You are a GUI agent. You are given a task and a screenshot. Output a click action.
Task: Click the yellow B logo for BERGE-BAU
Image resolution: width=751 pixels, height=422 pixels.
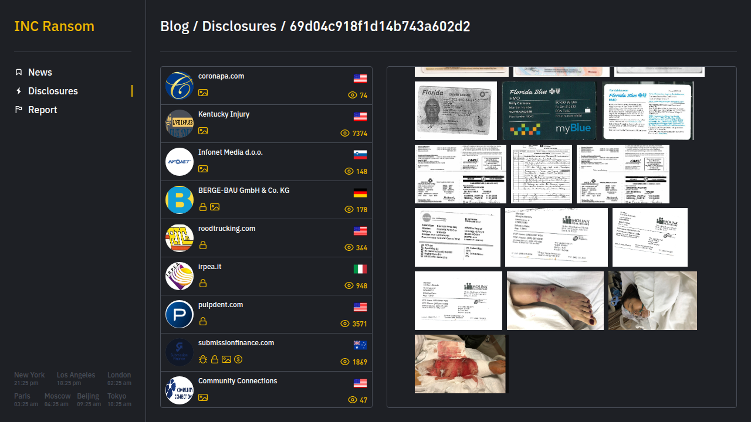pyautogui.click(x=180, y=200)
